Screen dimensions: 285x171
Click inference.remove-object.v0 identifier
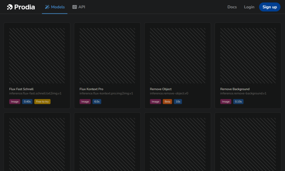169,94
